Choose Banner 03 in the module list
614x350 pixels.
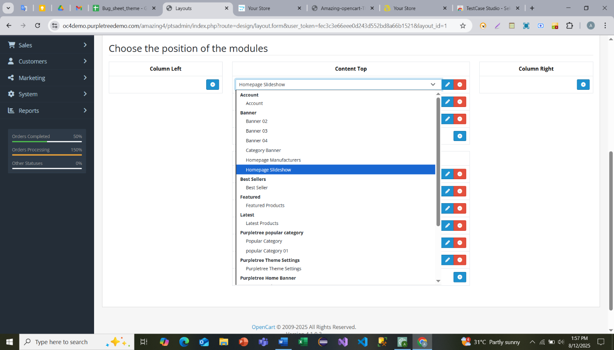click(336, 131)
